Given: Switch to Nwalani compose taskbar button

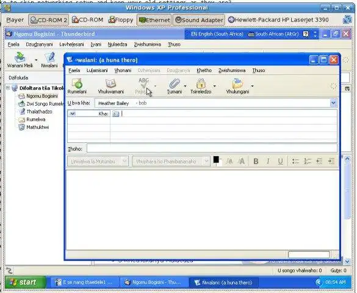Looking at the screenshot, I should tap(223, 282).
